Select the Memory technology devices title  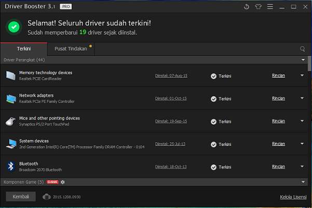[x=46, y=72]
